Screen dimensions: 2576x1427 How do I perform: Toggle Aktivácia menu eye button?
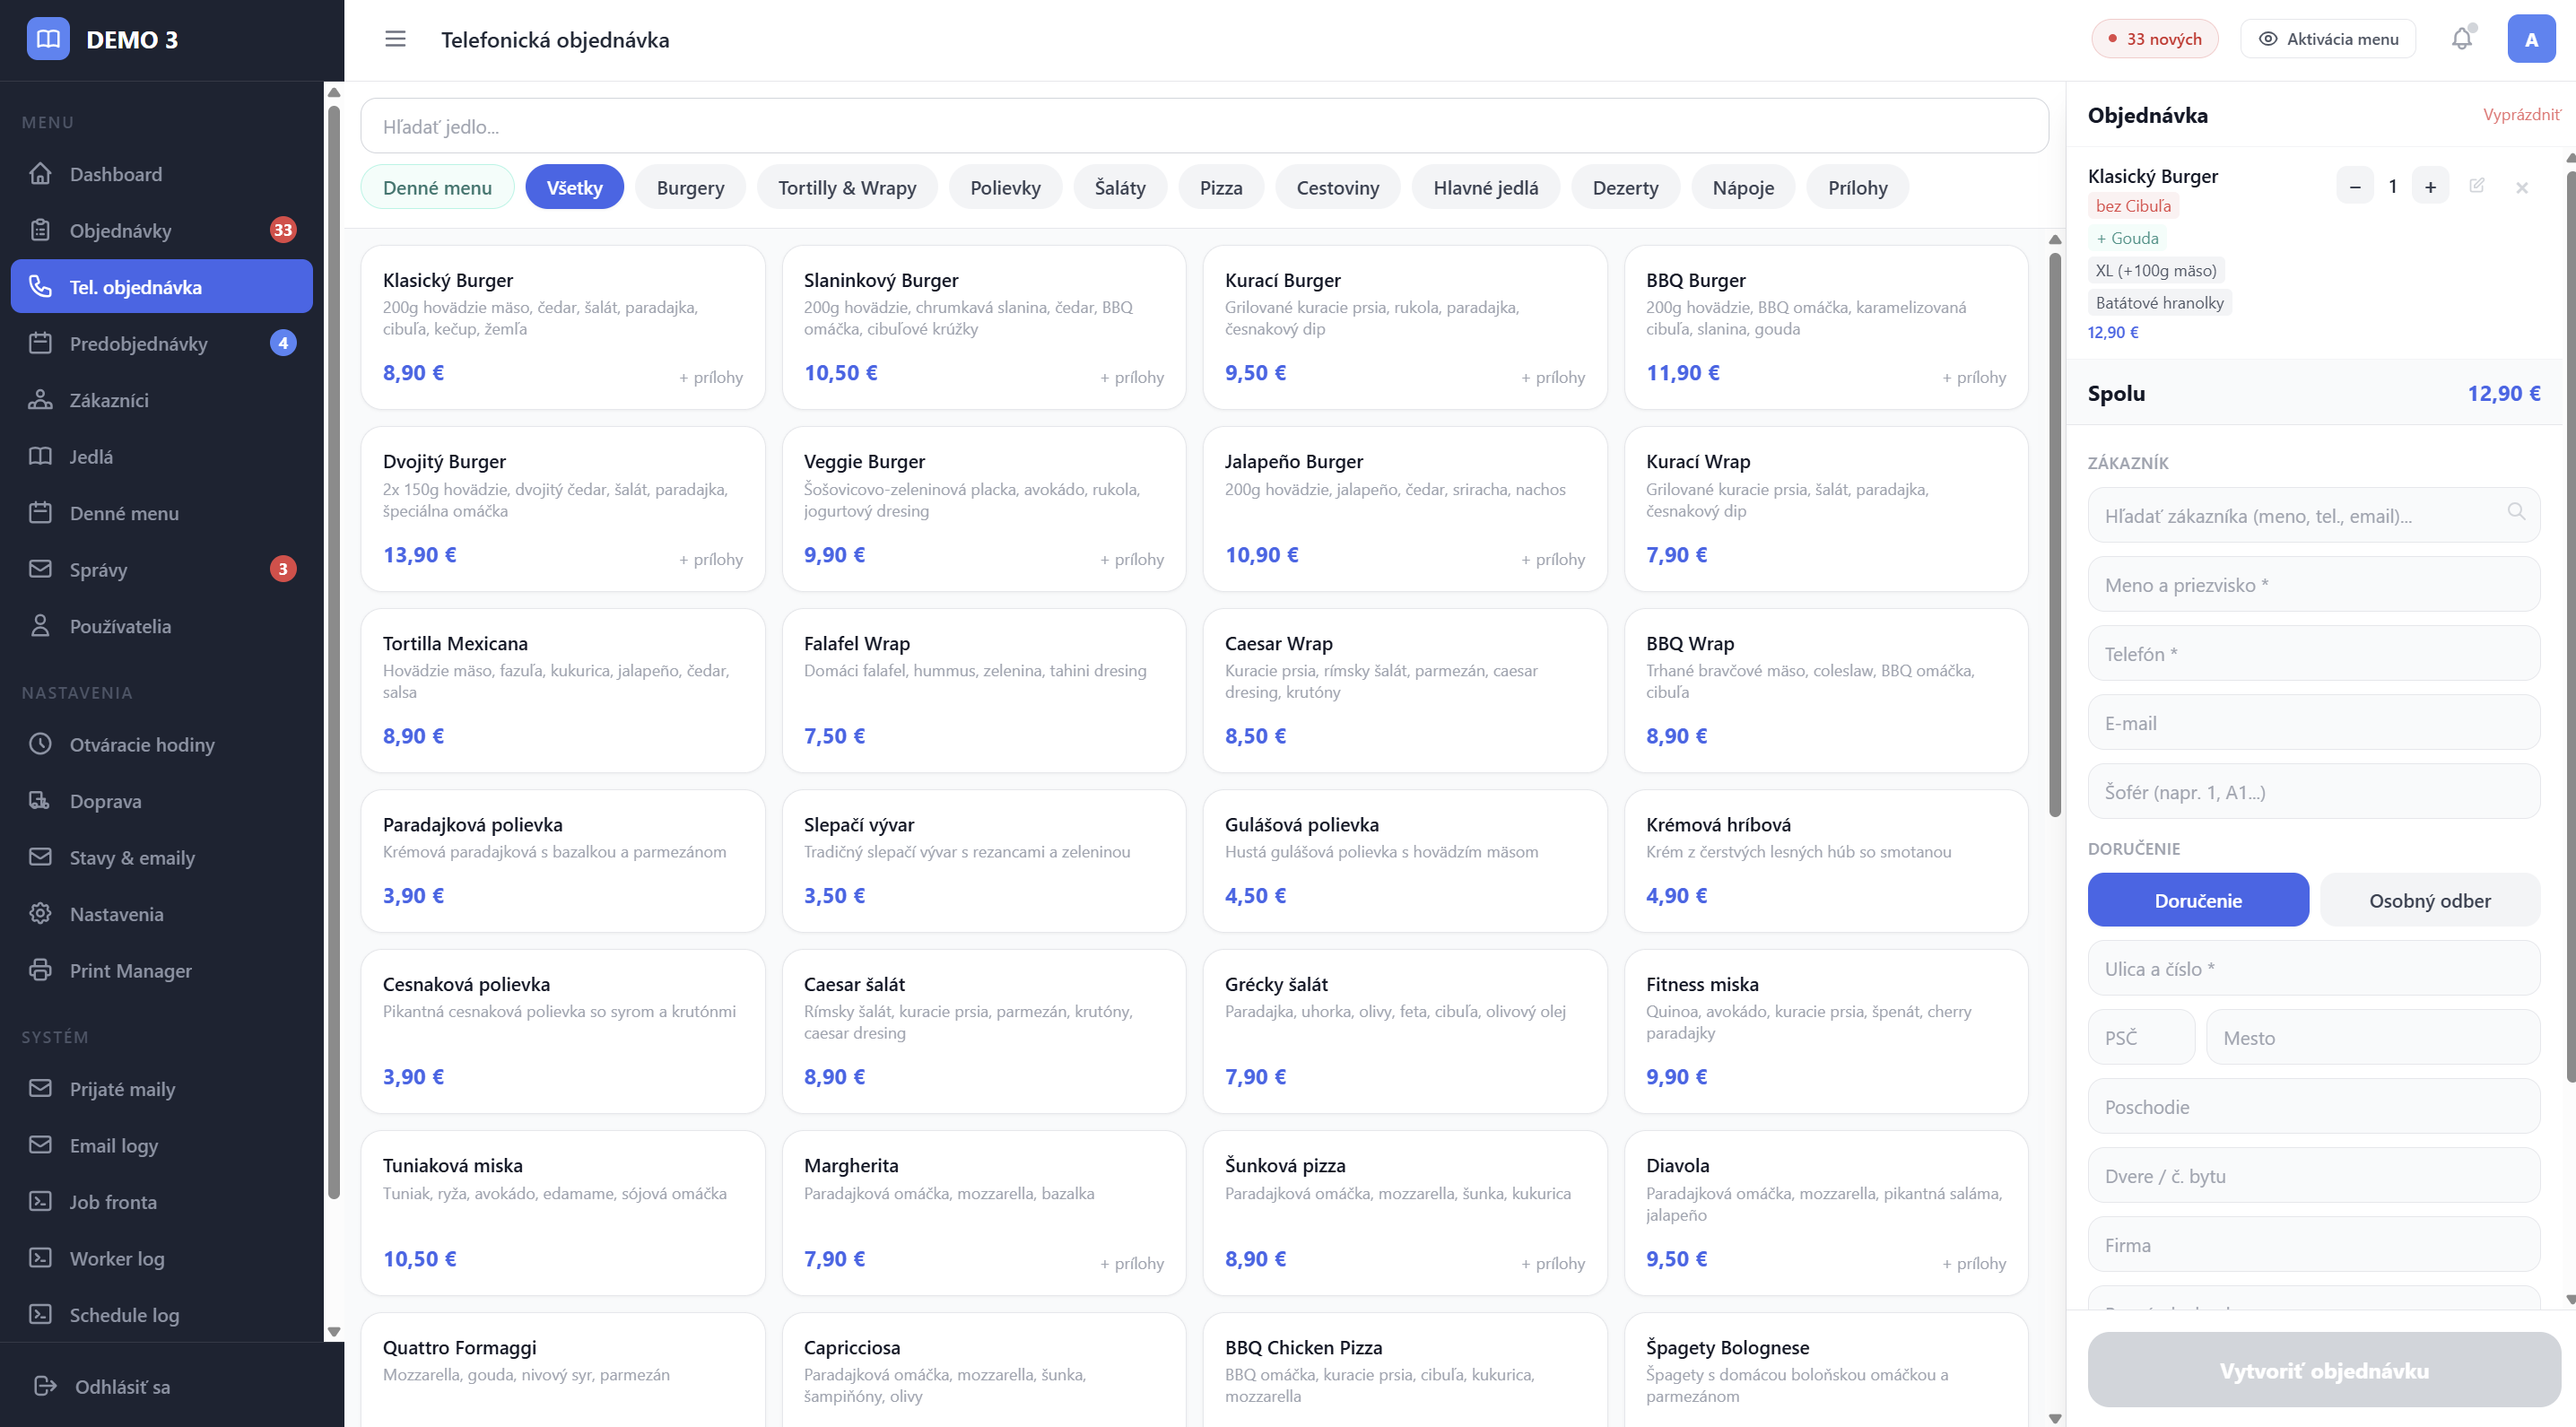click(2327, 39)
